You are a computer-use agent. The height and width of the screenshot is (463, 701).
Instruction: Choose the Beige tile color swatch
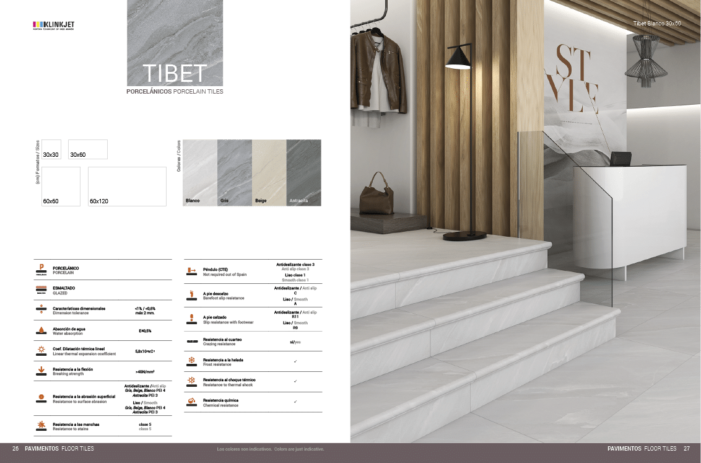coord(269,172)
